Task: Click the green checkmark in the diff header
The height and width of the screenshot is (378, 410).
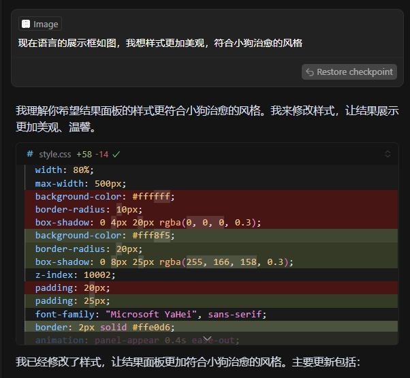Action: pos(116,155)
